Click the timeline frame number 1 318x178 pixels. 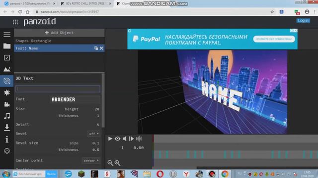pos(122,148)
